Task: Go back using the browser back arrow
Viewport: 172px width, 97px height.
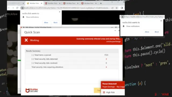Action: (9, 8)
